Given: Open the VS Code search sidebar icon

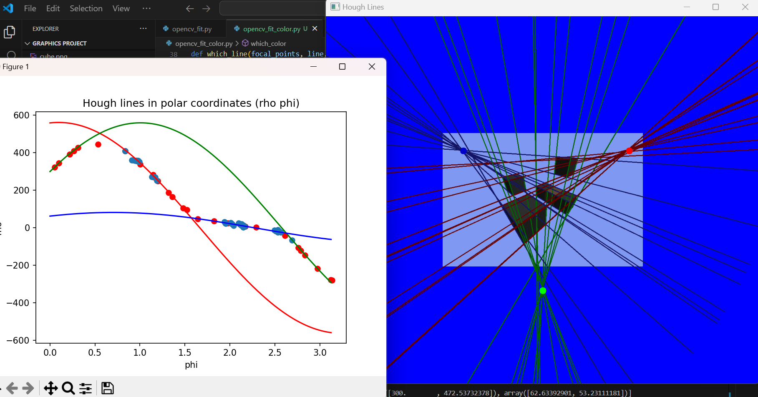Looking at the screenshot, I should coord(11,55).
